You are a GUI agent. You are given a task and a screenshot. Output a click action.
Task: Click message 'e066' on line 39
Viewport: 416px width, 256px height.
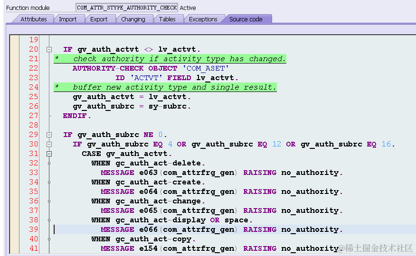coord(149,229)
